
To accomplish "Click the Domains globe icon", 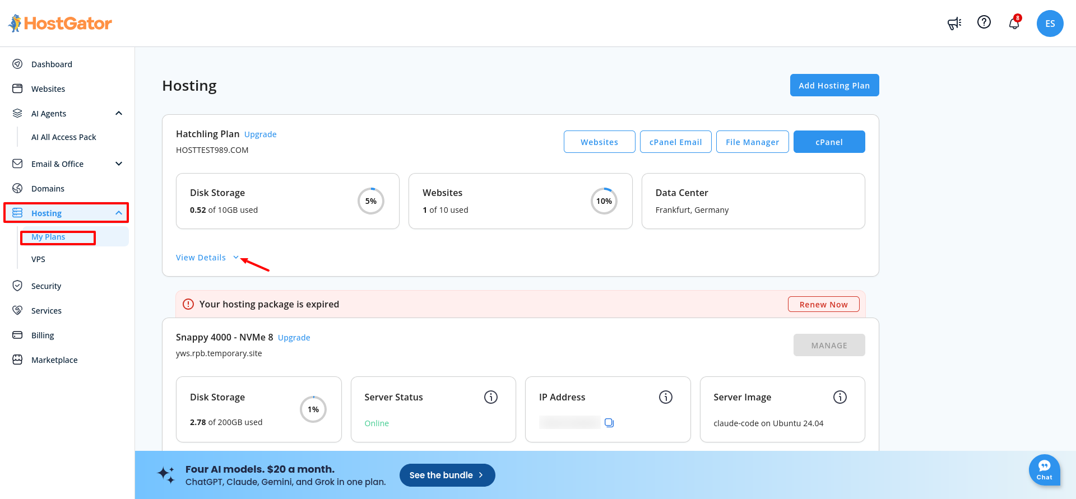I will click(x=17, y=188).
